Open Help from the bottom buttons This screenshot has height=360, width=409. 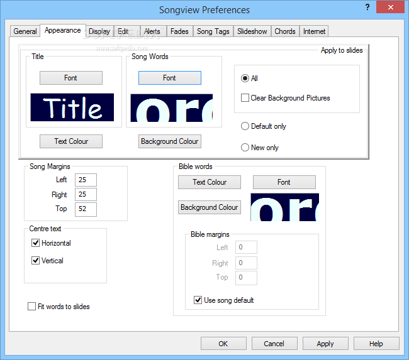pyautogui.click(x=376, y=344)
